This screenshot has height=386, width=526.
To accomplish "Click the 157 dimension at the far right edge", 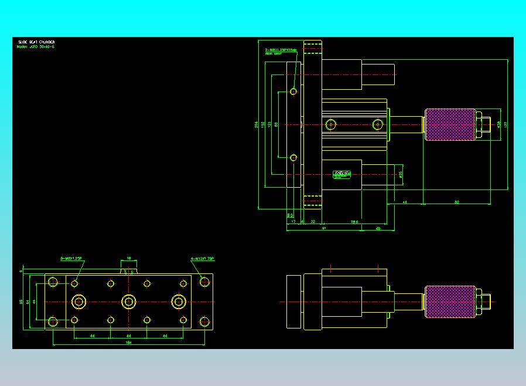I will 505,124.
